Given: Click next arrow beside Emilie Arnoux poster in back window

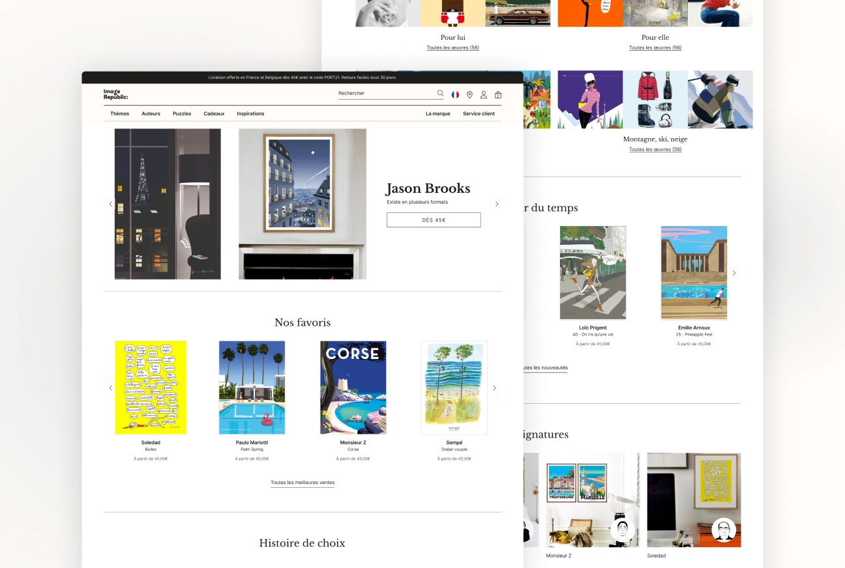Looking at the screenshot, I should pos(734,273).
